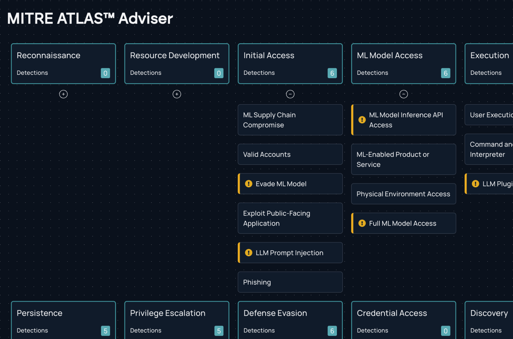513x339 pixels.
Task: Click the Credential Access detections count badge
Action: point(445,331)
